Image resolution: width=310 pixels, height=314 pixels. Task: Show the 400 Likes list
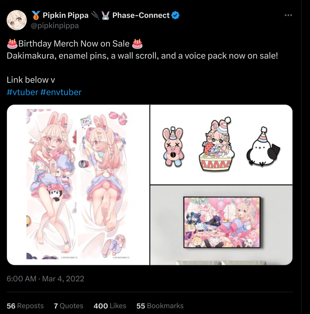110,306
